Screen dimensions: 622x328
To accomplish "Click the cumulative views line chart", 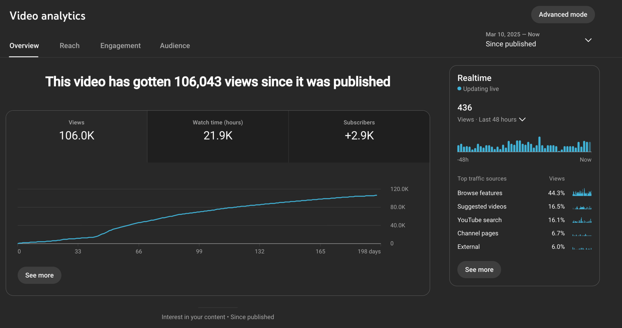I will click(199, 216).
